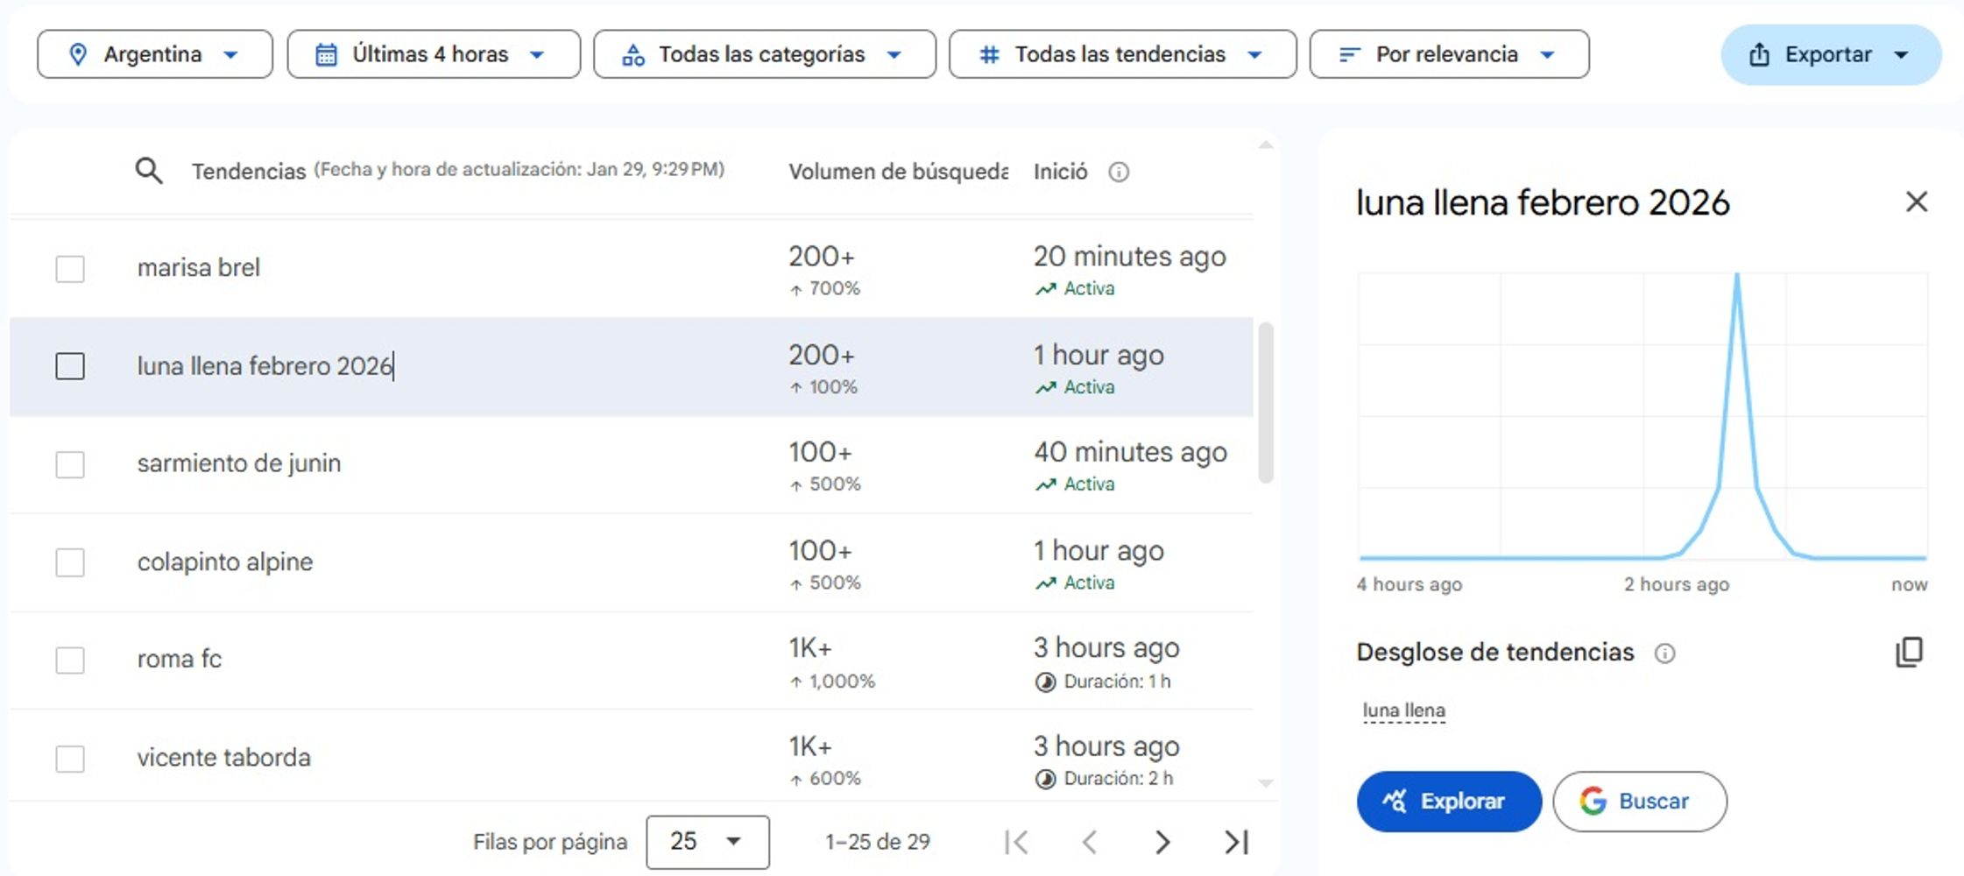Go to the first page of results
Viewport: 1964px width, 876px height.
pos(1016,842)
